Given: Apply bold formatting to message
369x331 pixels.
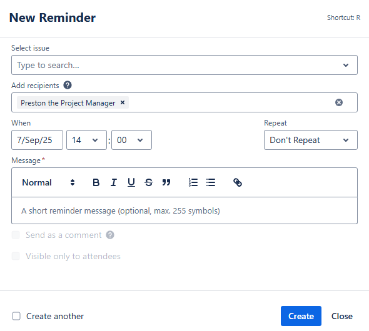Looking at the screenshot, I should [x=96, y=182].
